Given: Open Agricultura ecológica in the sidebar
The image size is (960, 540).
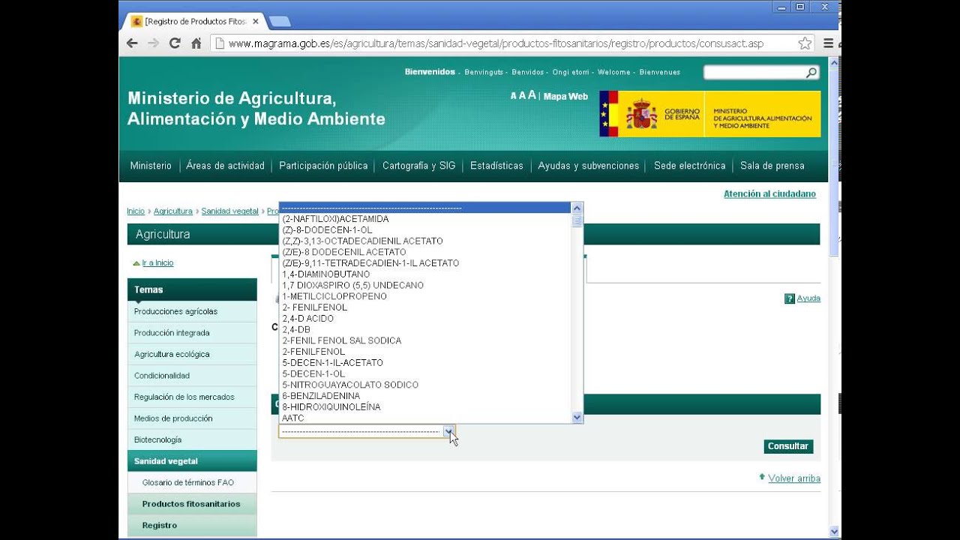Looking at the screenshot, I should (192, 354).
